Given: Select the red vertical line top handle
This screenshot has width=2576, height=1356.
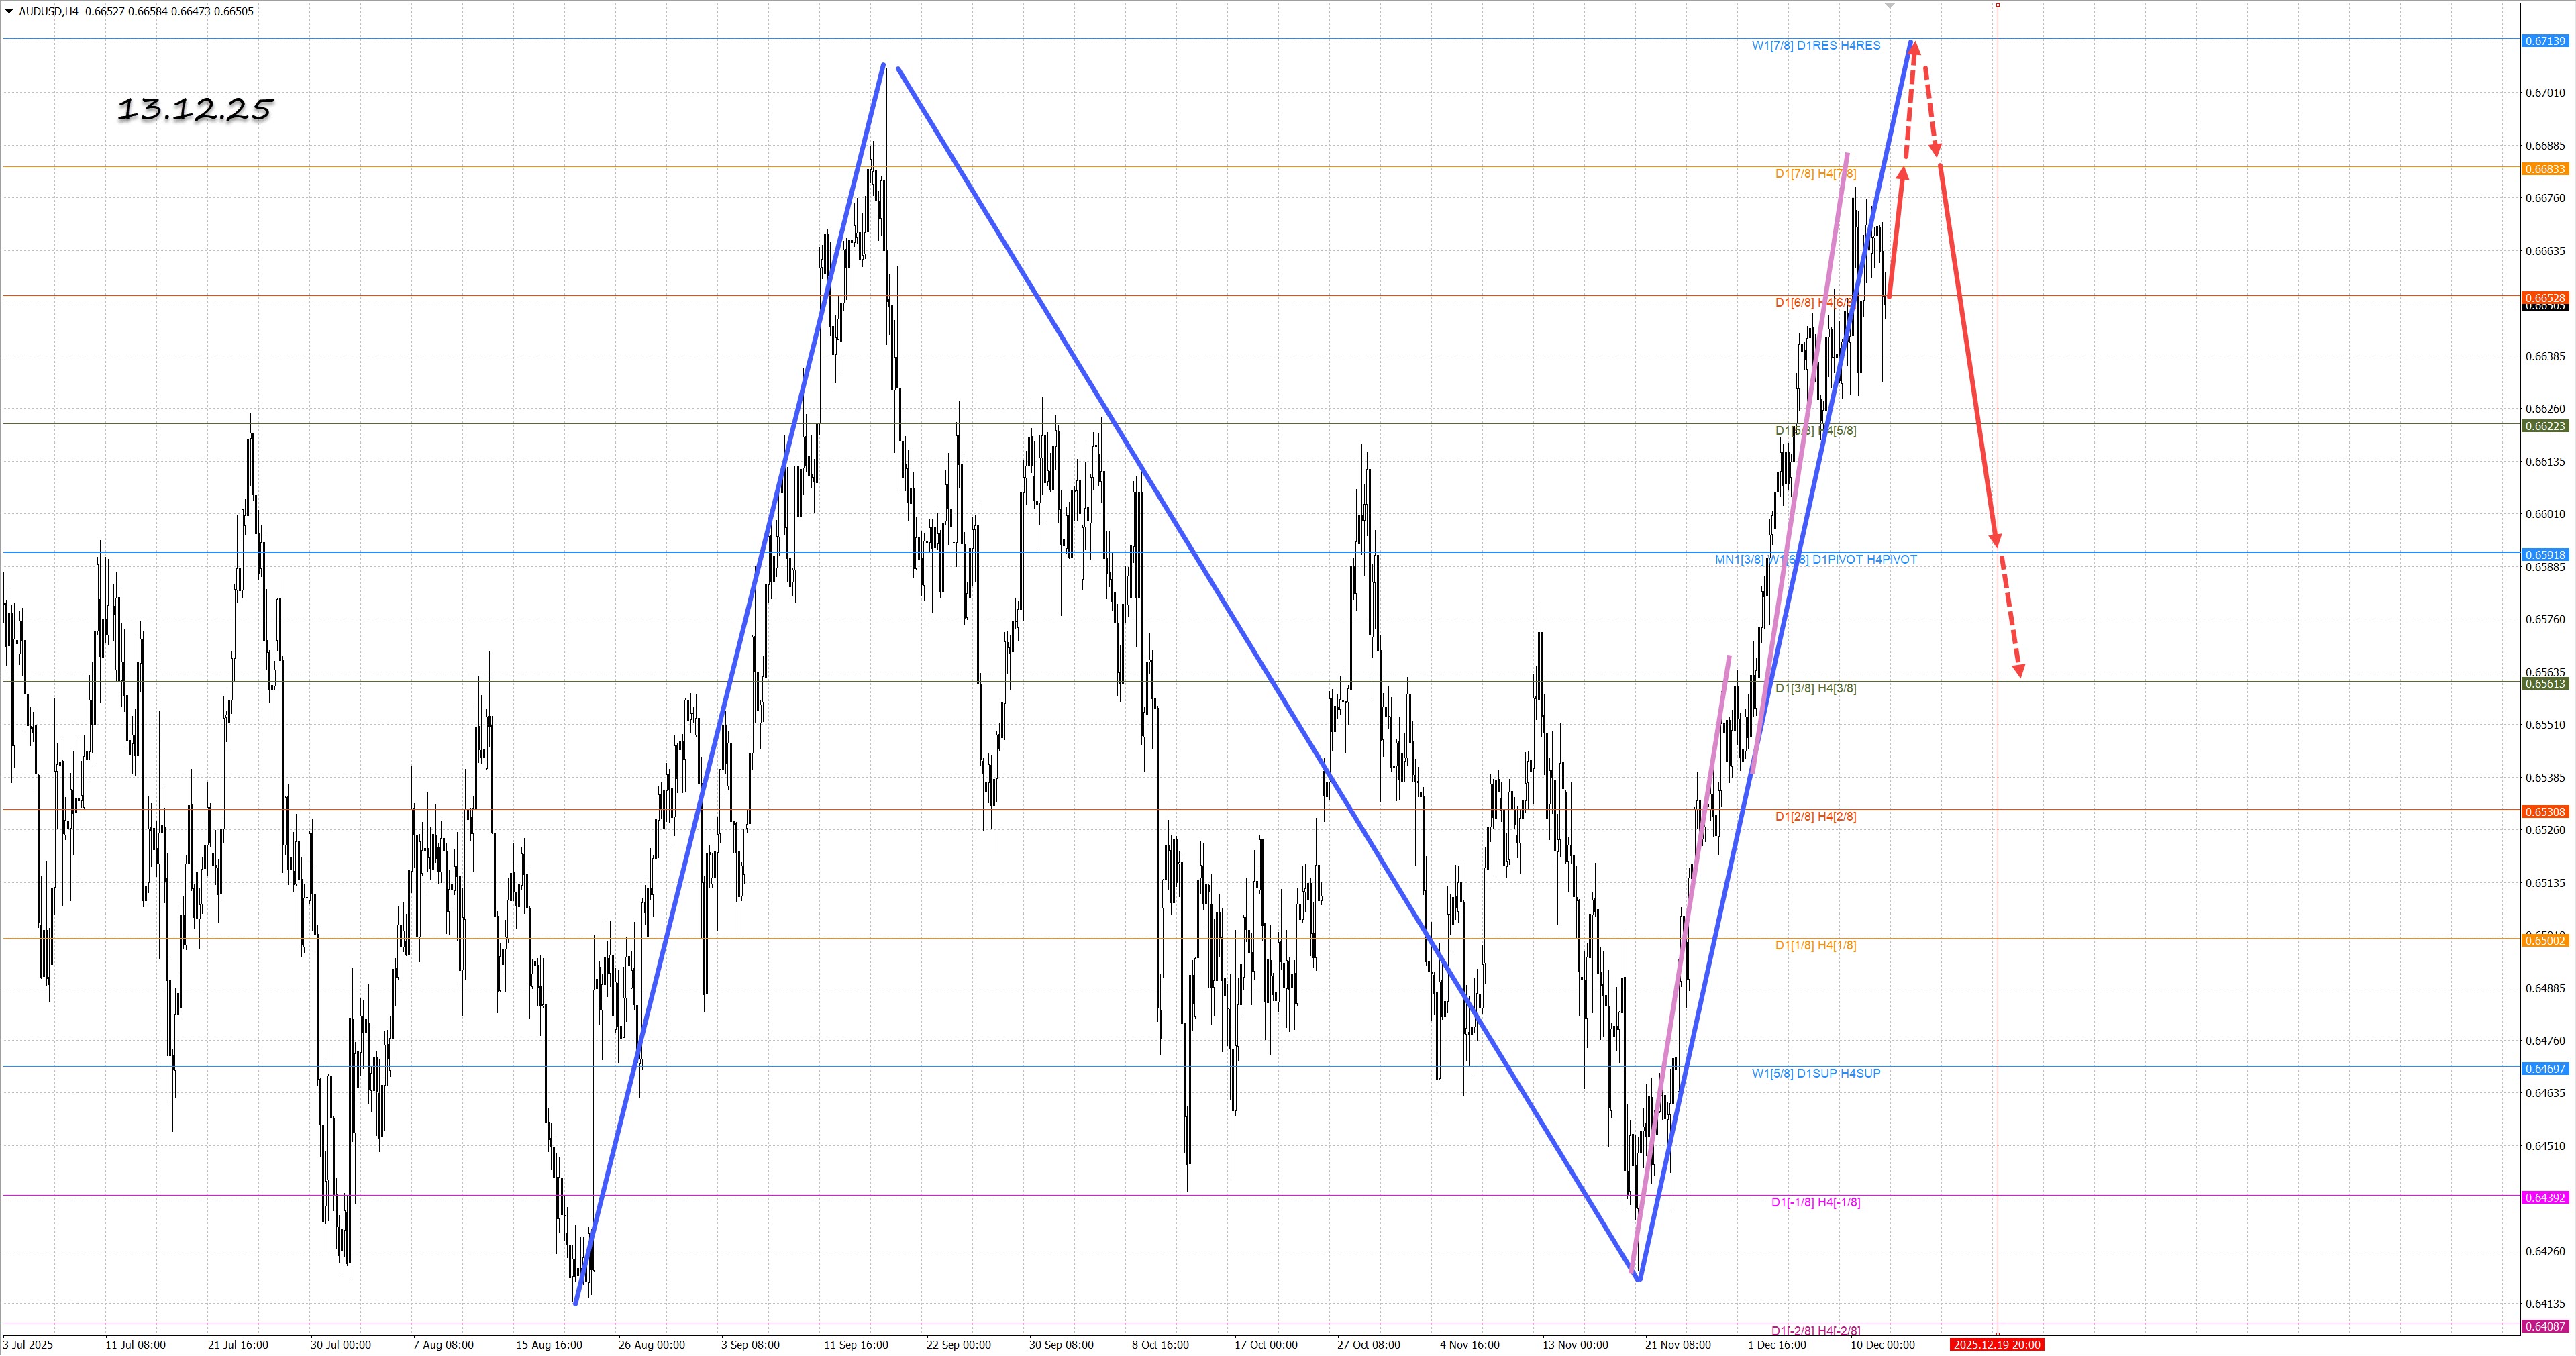Looking at the screenshot, I should click(1997, 5).
